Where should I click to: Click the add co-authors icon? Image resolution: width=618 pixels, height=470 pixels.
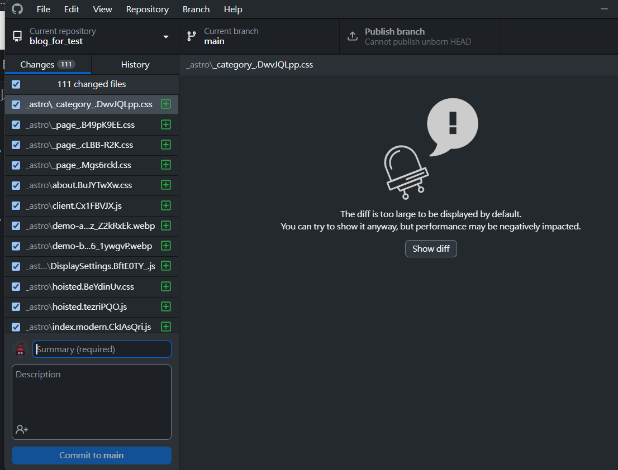(22, 429)
